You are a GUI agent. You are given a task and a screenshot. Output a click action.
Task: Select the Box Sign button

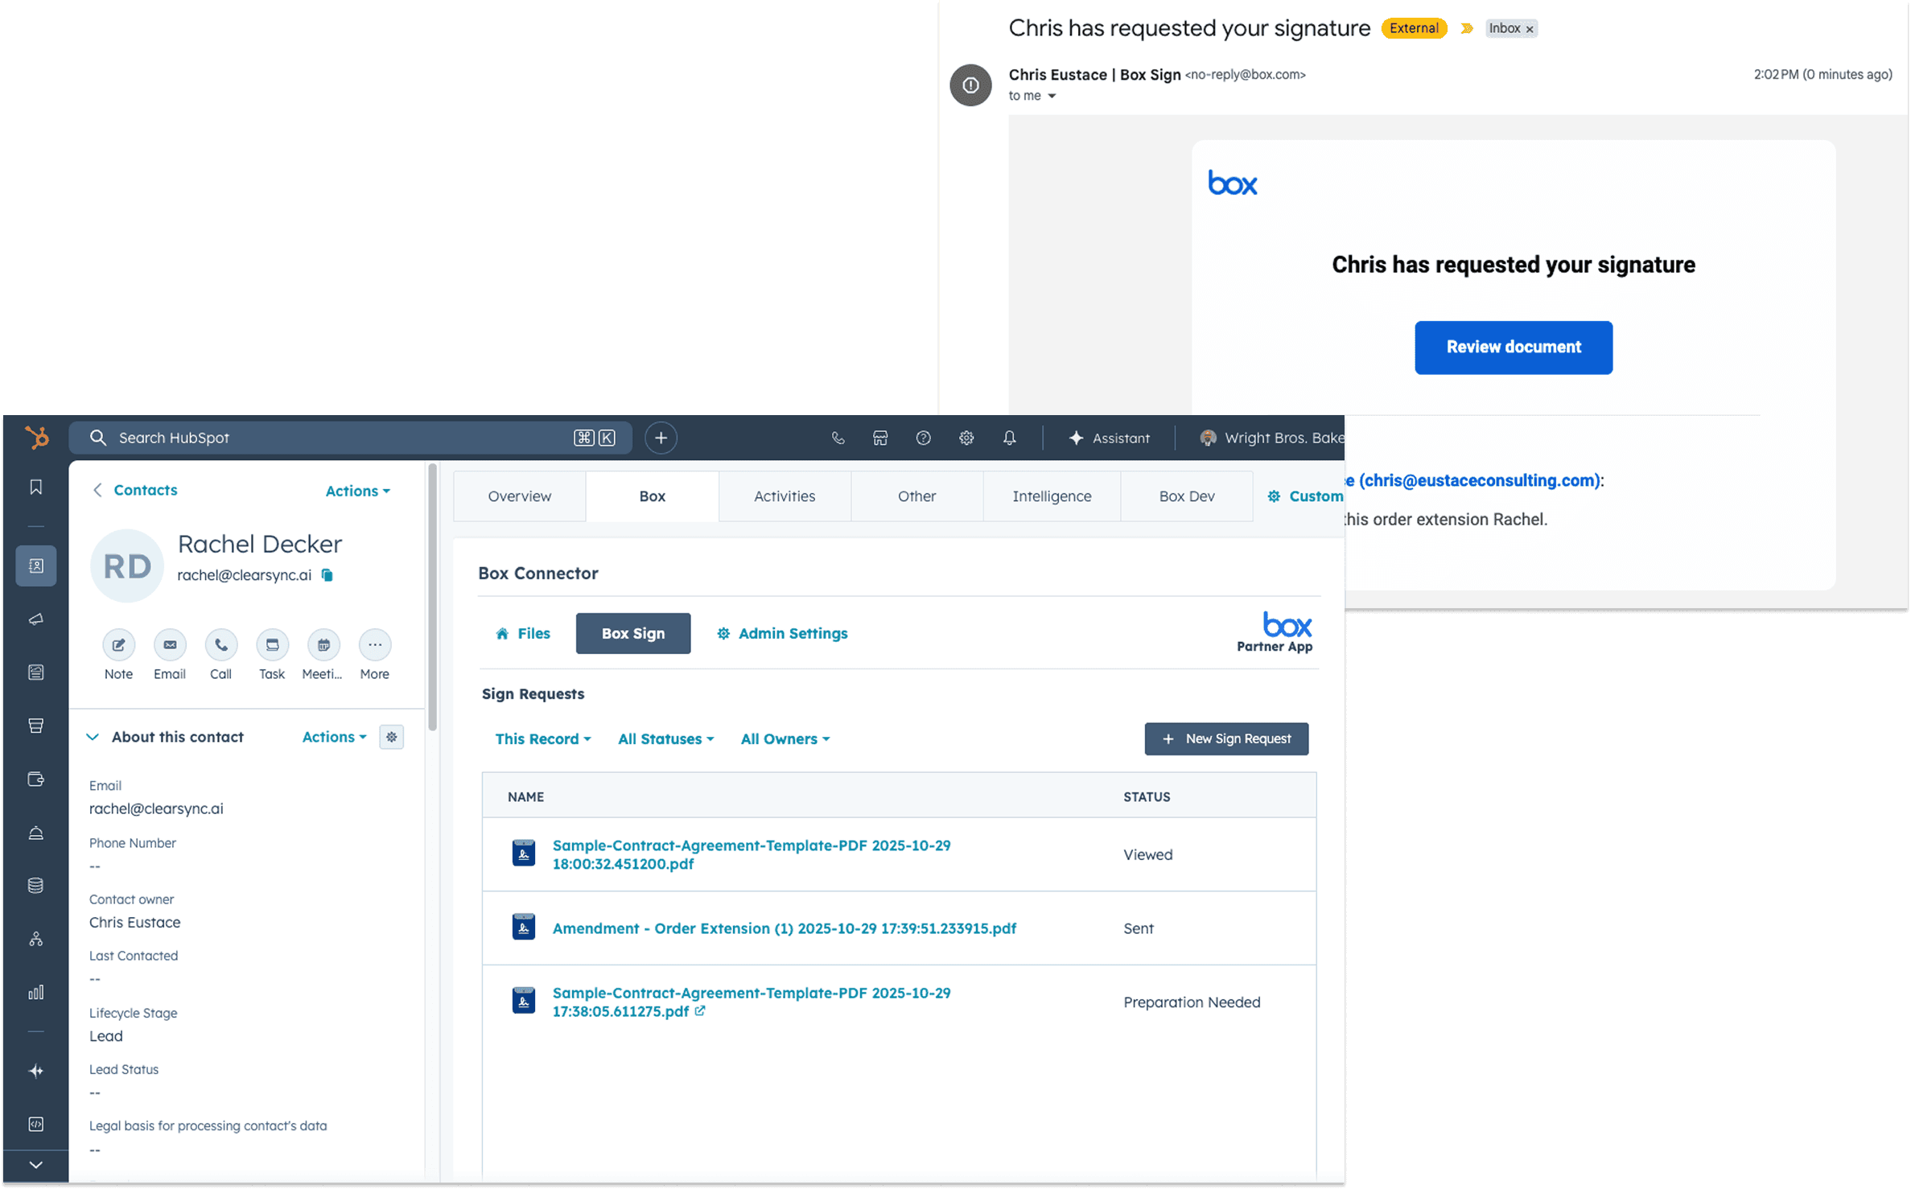click(632, 633)
